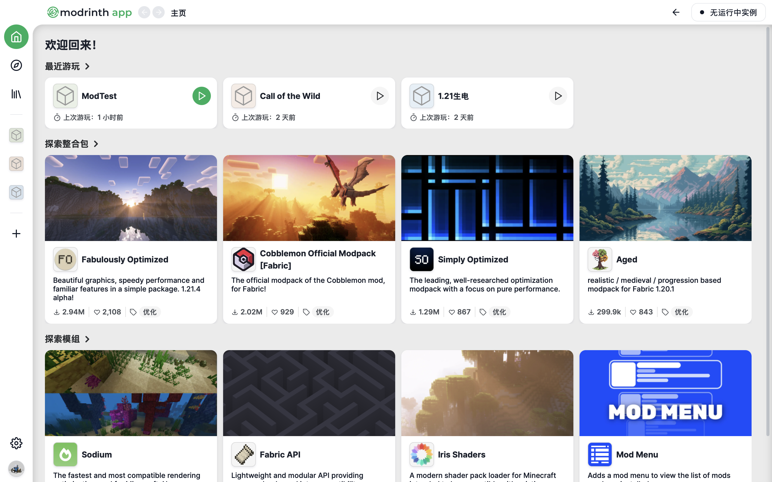The width and height of the screenshot is (772, 482).
Task: Select the third instance cube in sidebar
Action: click(16, 192)
